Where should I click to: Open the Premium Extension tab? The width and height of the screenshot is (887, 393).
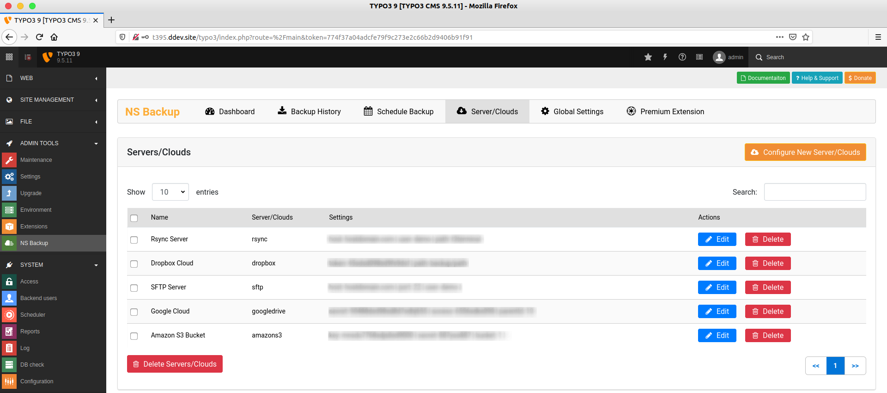[665, 111]
